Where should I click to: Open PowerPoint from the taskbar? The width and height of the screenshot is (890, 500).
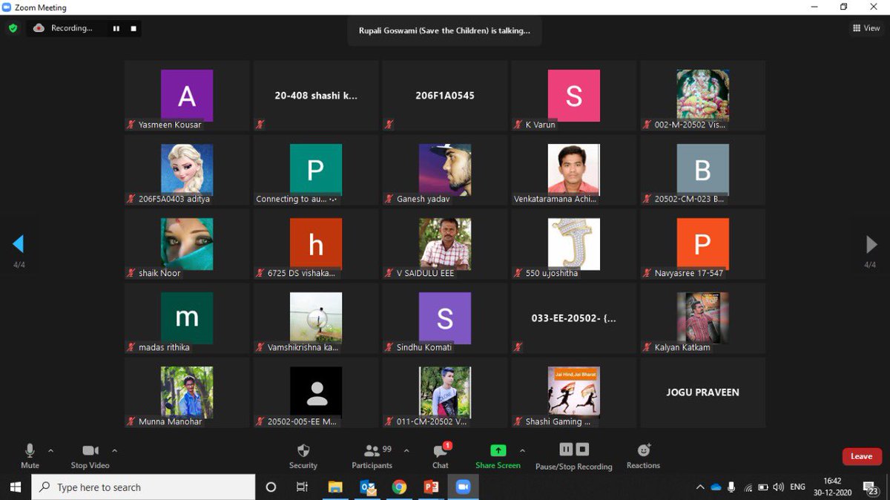[x=431, y=487]
